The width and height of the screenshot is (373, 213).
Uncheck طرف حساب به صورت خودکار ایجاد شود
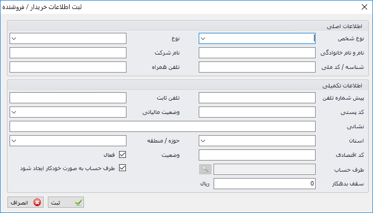(x=123, y=168)
